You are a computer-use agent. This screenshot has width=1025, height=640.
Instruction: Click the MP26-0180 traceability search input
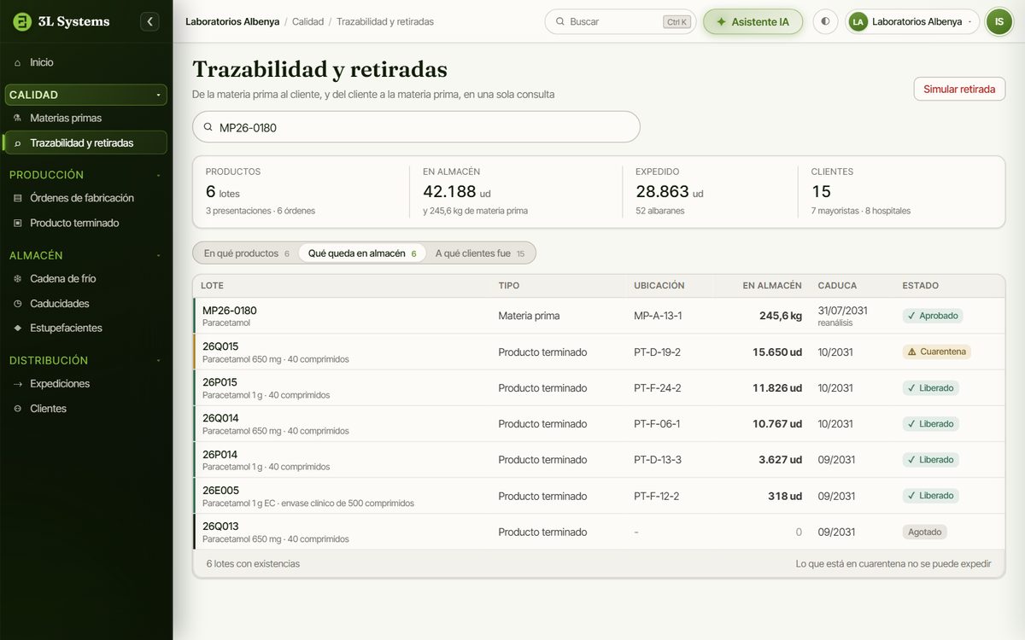(x=416, y=127)
